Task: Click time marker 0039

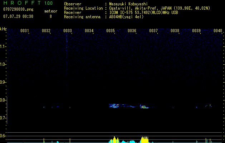Action: 196,31
